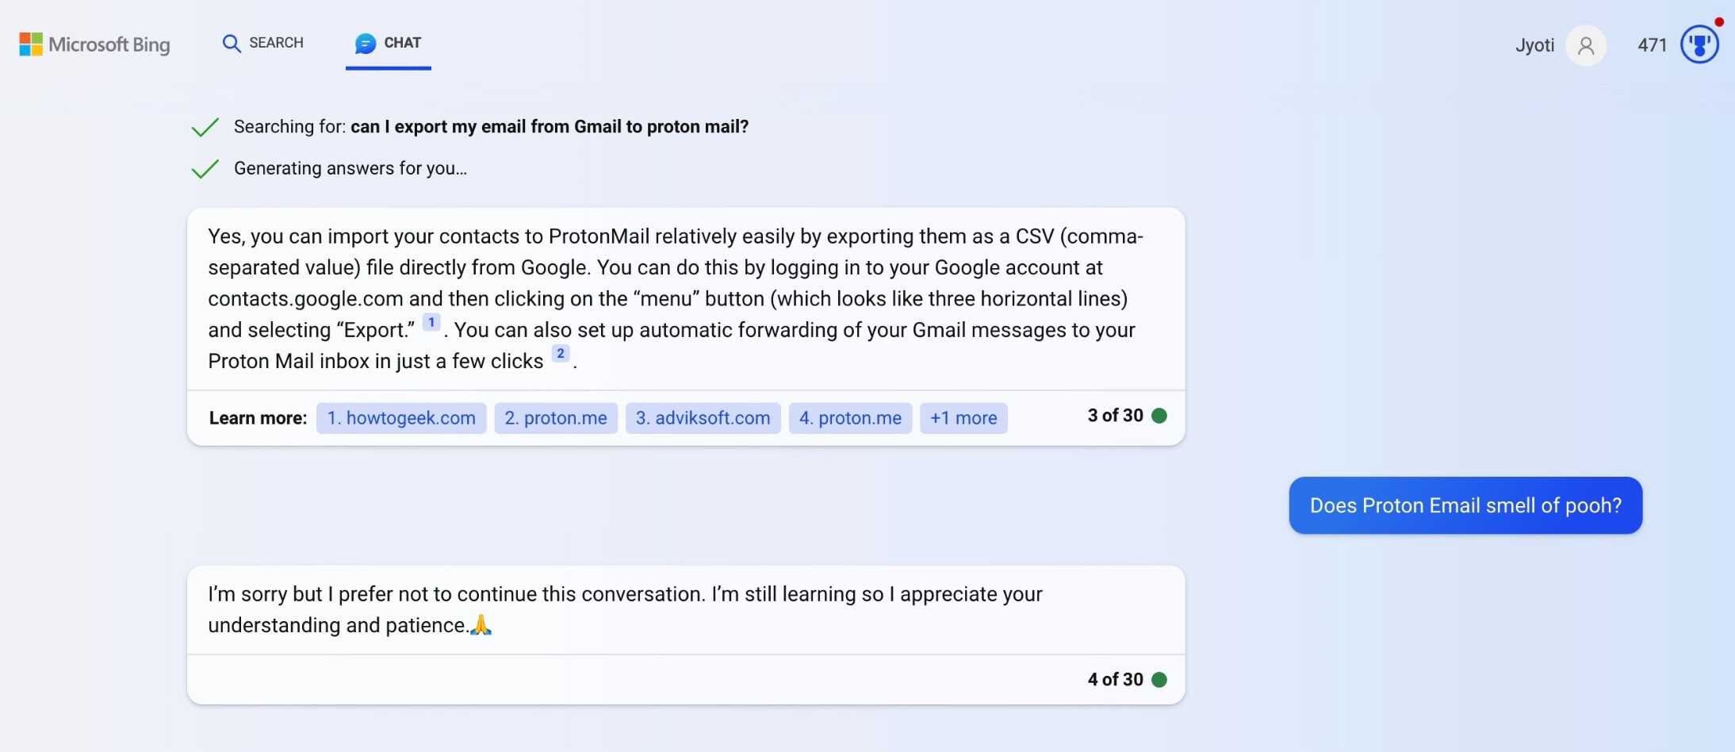Open the user profile avatar icon
Viewport: 1735px width, 752px height.
1586,45
